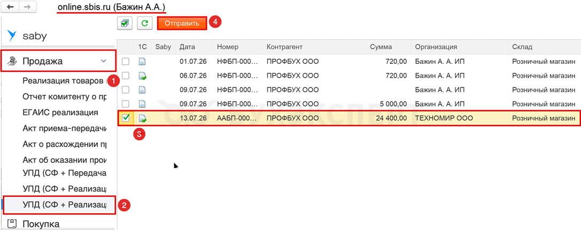Sort by the 1С column header
Viewport: 581px width, 230px height.
tap(143, 47)
